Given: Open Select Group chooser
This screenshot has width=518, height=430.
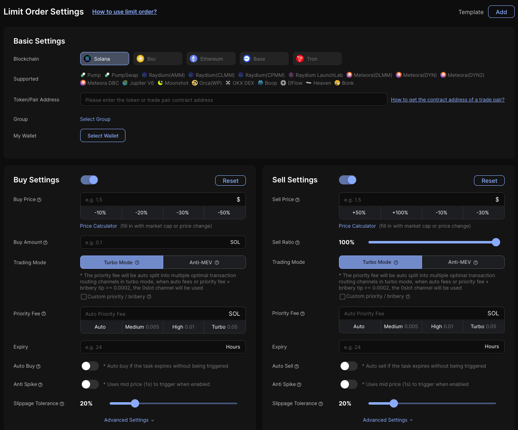Looking at the screenshot, I should click(95, 119).
